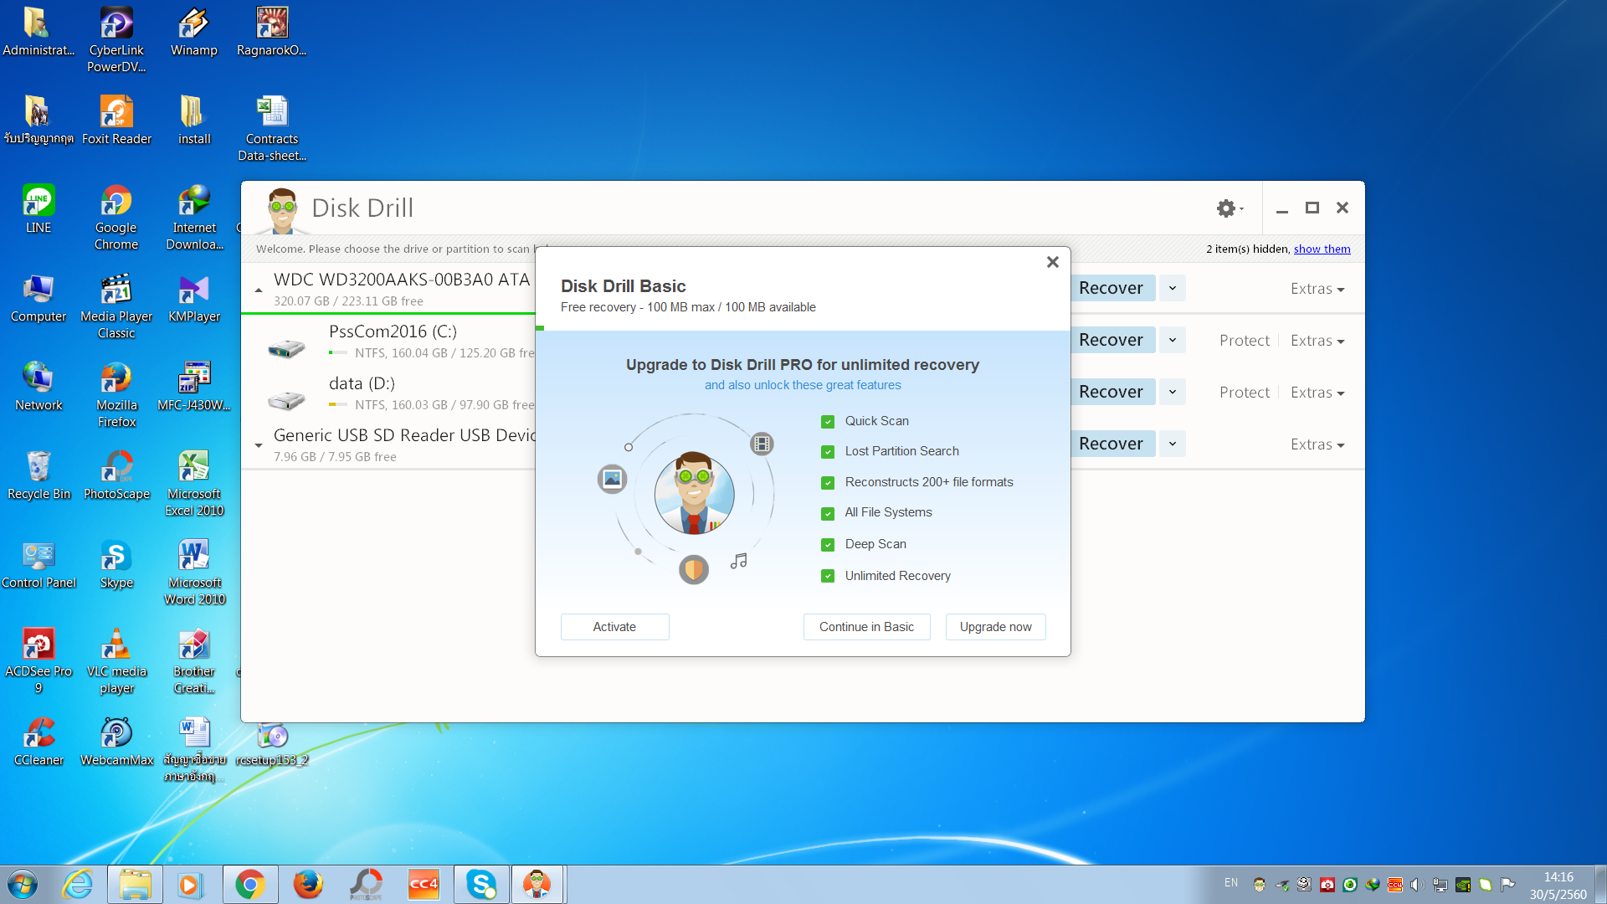Toggle the Quick Scan checkbox
This screenshot has width=1607, height=904.
(828, 422)
